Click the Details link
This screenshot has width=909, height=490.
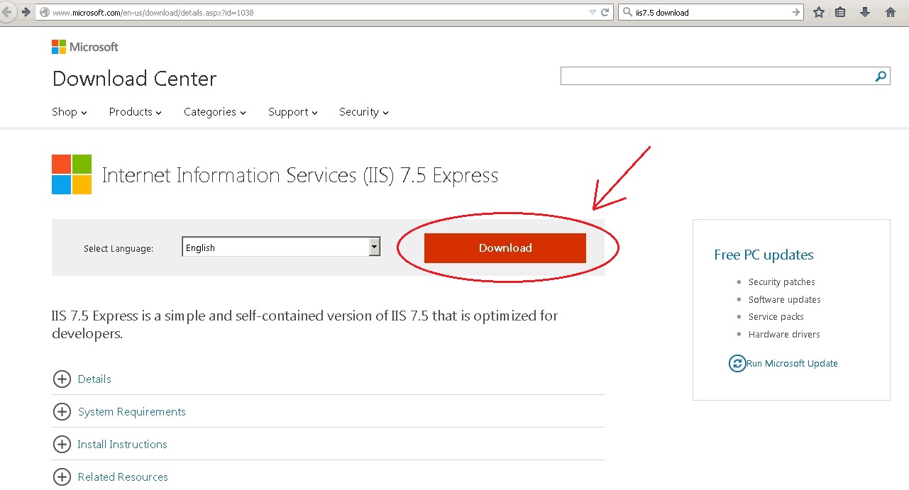[x=94, y=379]
